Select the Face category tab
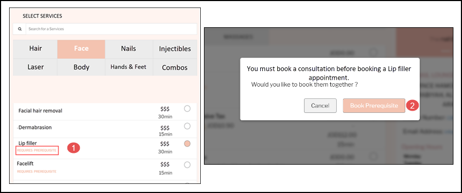 pos(81,49)
